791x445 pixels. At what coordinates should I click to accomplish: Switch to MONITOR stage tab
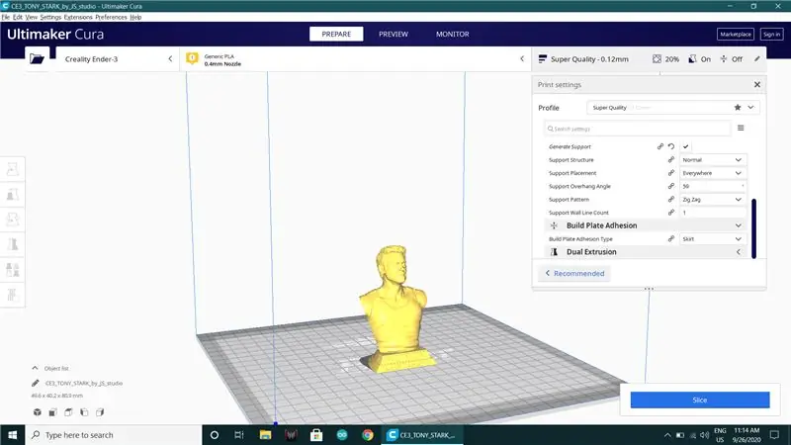[453, 34]
